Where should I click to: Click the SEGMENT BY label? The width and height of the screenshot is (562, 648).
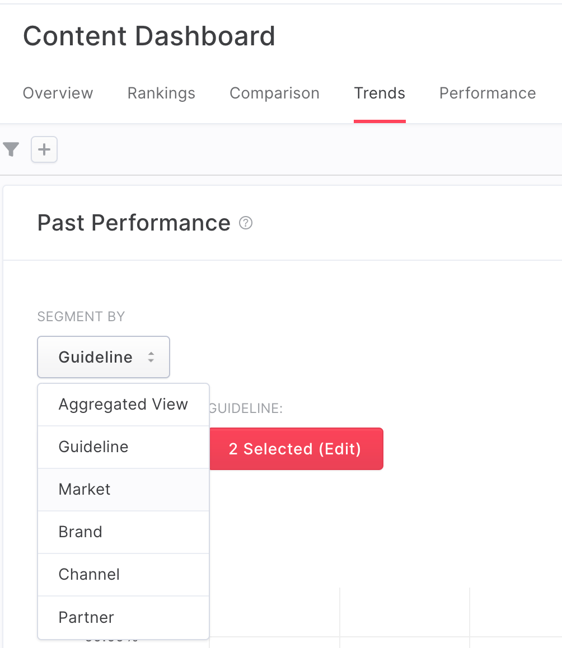(81, 317)
